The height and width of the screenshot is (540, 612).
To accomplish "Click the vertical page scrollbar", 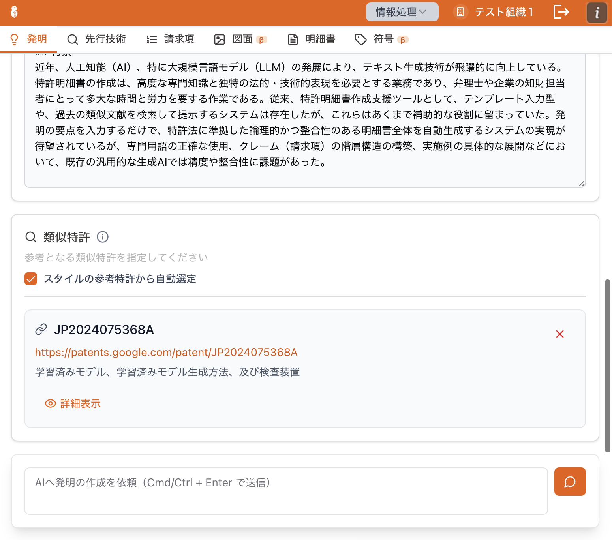I will click(x=608, y=366).
